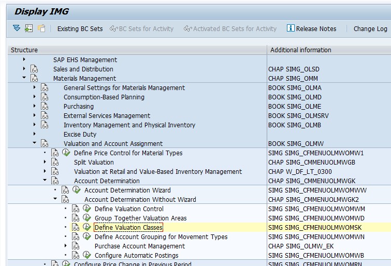Open Release Notes
Image resolution: width=391 pixels, height=266 pixels.
point(311,28)
